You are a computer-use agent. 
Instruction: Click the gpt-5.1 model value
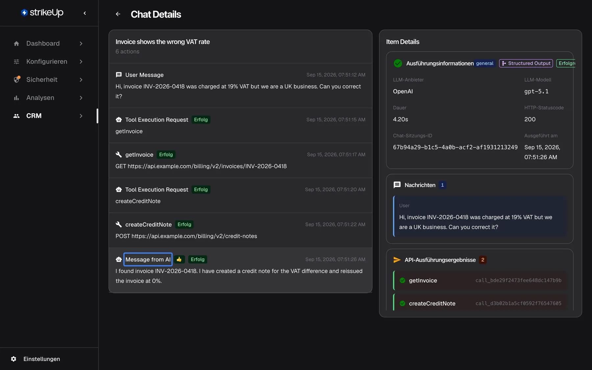(x=536, y=91)
